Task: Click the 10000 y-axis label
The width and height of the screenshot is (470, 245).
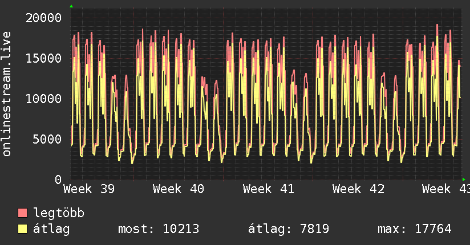Action: pos(43,99)
